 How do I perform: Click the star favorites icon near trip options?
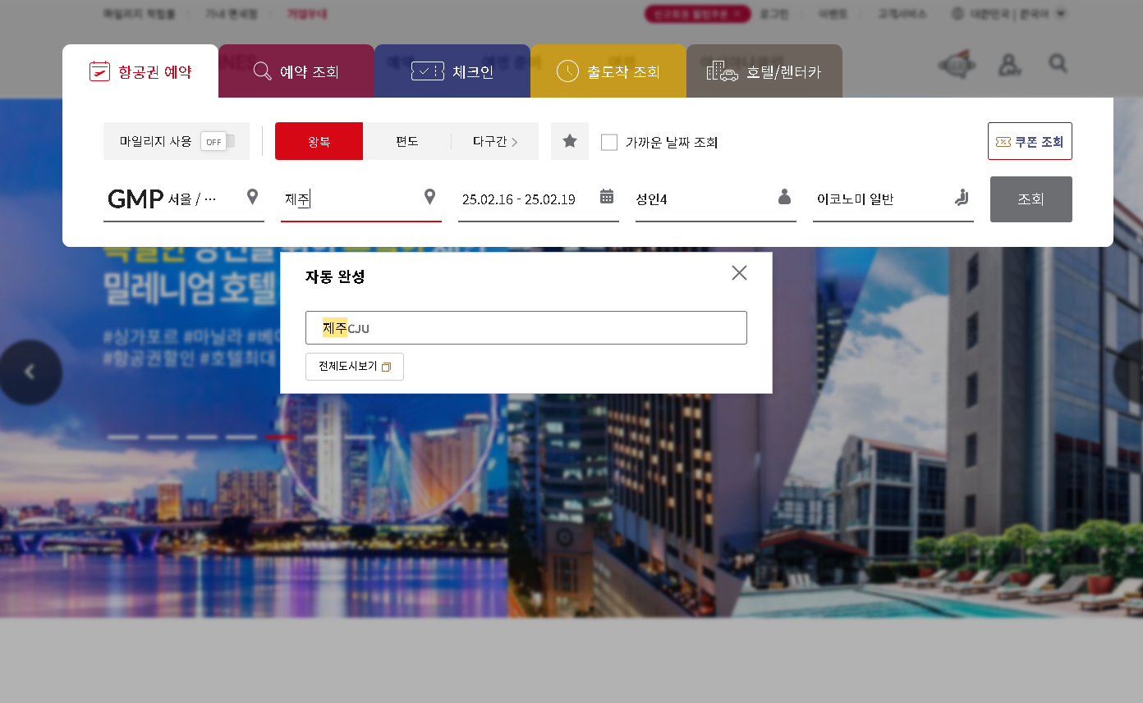[x=570, y=141]
